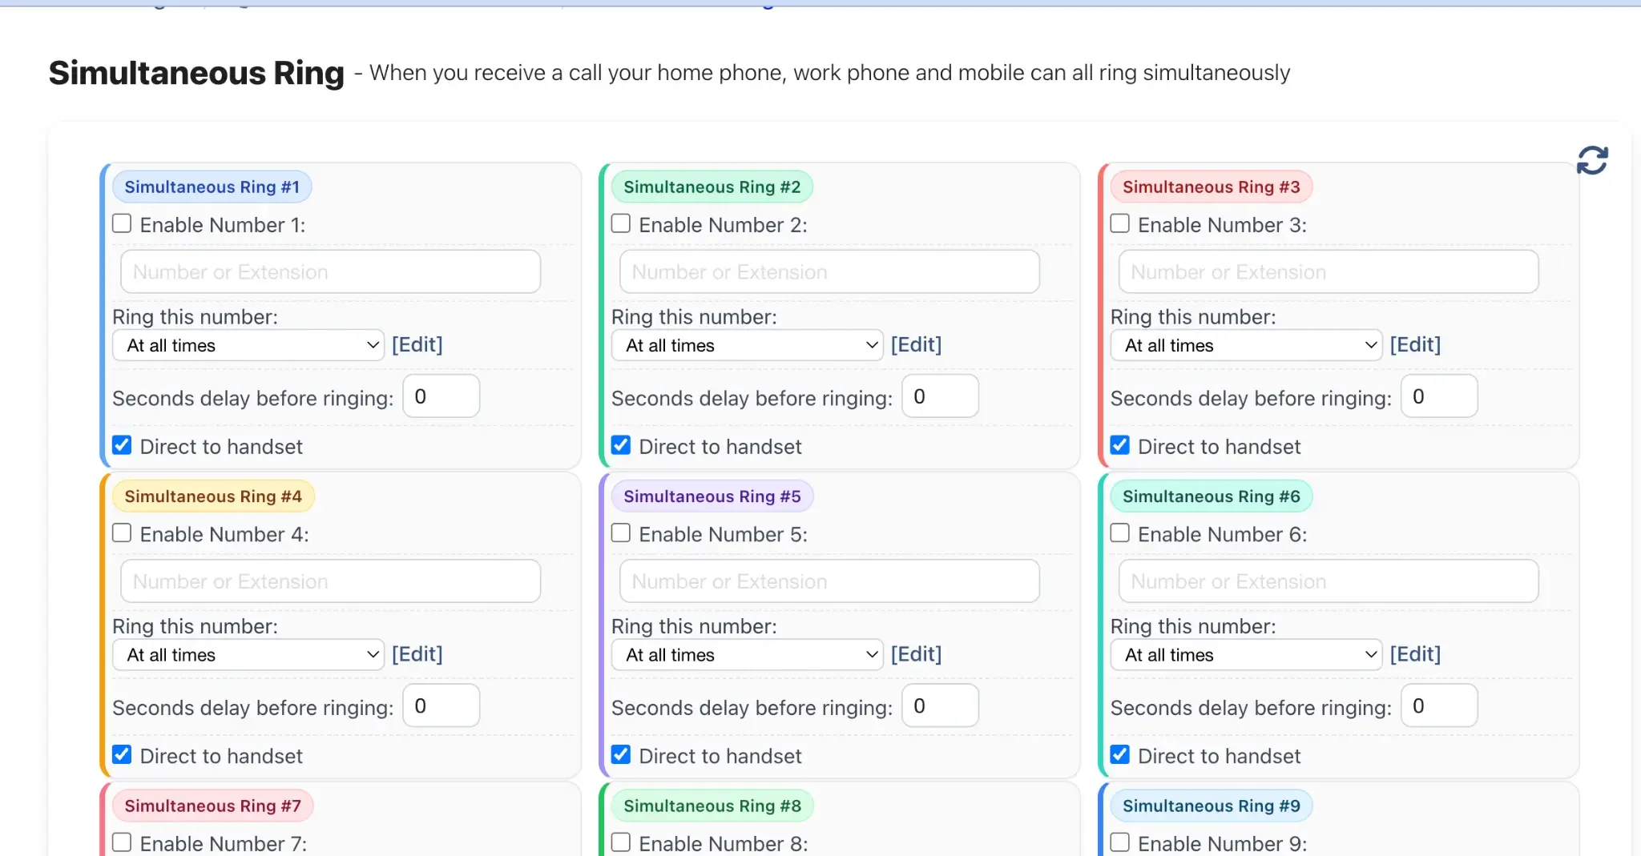Click seconds delay field in Ring #6
1641x856 pixels.
pyautogui.click(x=1438, y=706)
